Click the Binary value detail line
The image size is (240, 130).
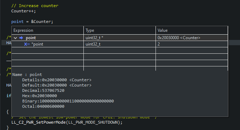point(68,101)
